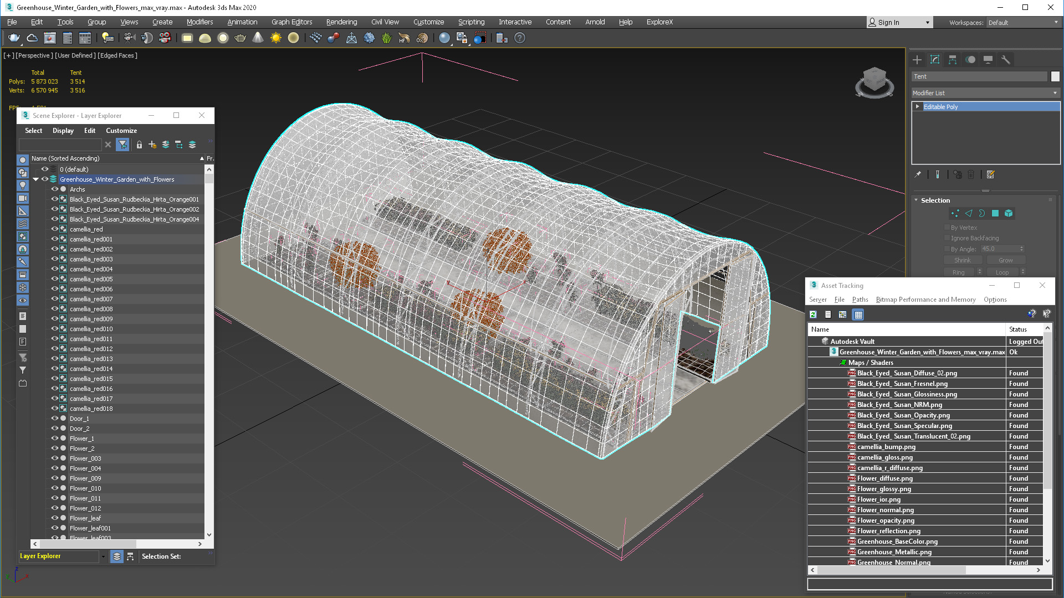Open Display menu in Scene Explorer
The height and width of the screenshot is (598, 1064).
pos(63,131)
